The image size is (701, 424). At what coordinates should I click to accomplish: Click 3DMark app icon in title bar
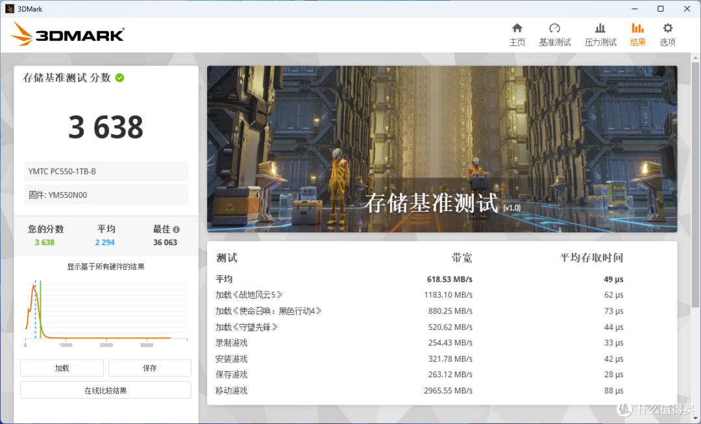click(9, 9)
